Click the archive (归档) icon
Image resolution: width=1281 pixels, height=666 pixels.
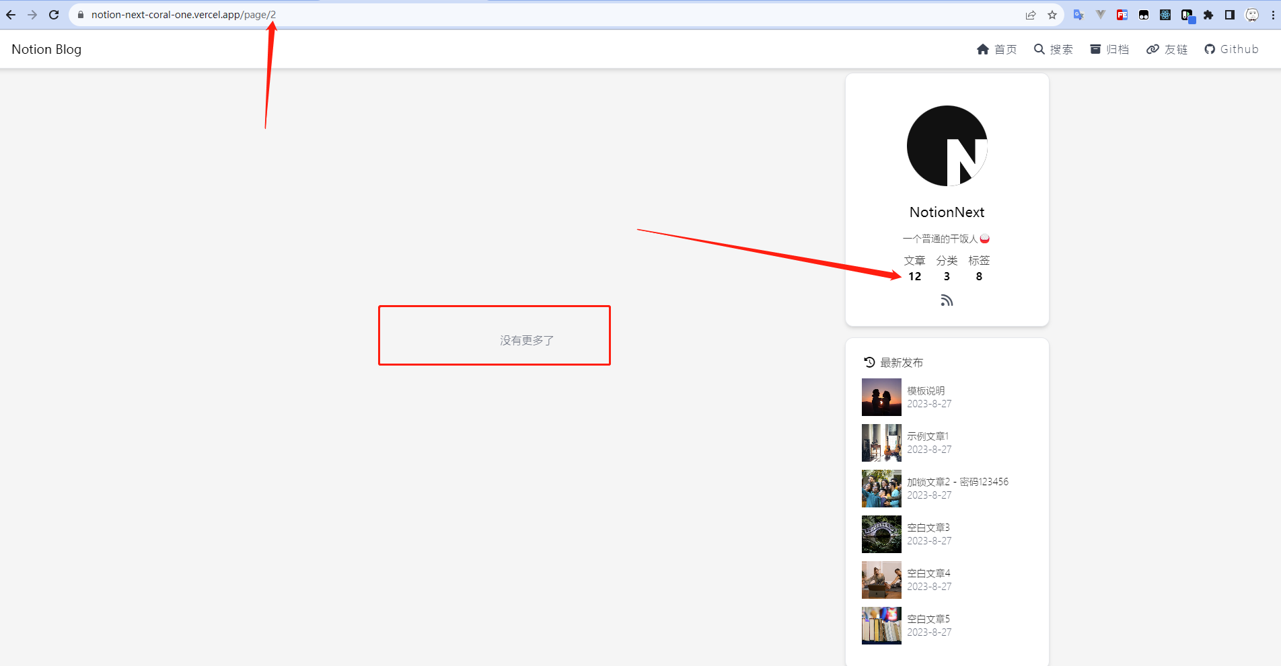1095,48
